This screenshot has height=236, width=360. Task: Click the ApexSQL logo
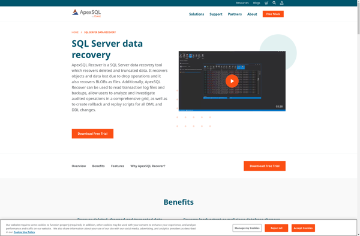(86, 13)
